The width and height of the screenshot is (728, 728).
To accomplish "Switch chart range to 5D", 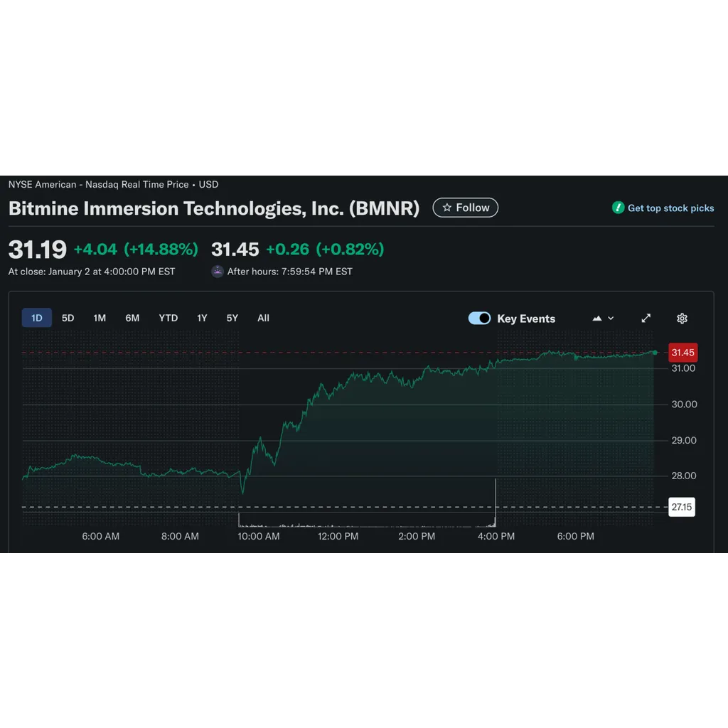I will (x=68, y=318).
